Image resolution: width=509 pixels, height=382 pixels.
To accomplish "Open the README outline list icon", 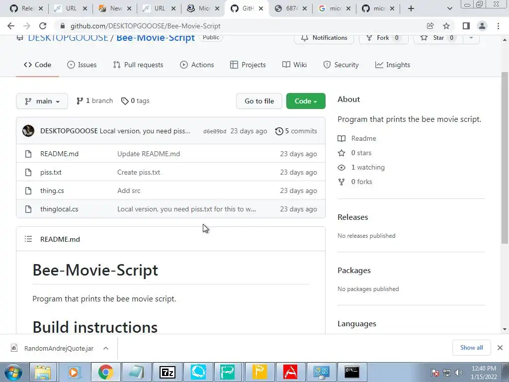I will (x=28, y=239).
